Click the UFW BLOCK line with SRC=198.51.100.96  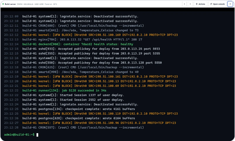90,123
